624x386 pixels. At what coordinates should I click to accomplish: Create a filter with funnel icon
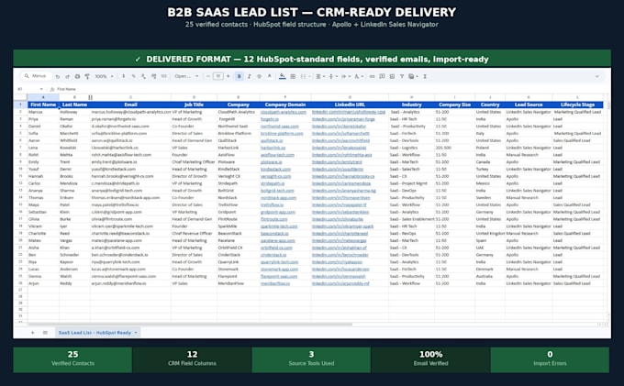click(x=402, y=76)
